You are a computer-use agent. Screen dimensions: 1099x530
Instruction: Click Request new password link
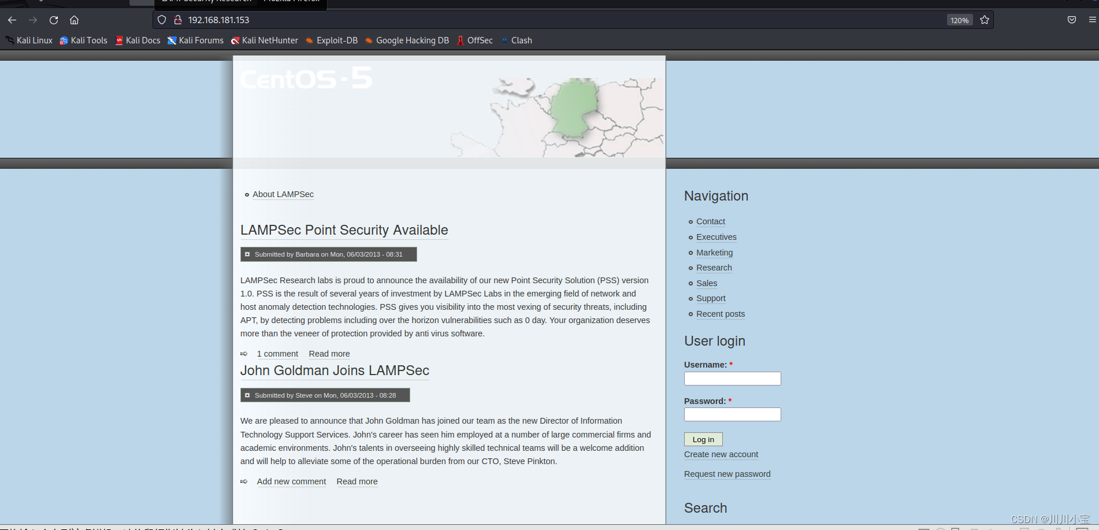[727, 474]
